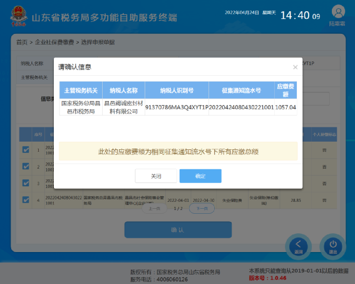
Task: Click the 退出 power icon
Action: [333, 246]
